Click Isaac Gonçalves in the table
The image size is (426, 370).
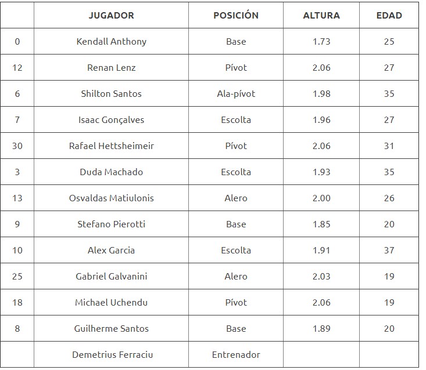(112, 120)
